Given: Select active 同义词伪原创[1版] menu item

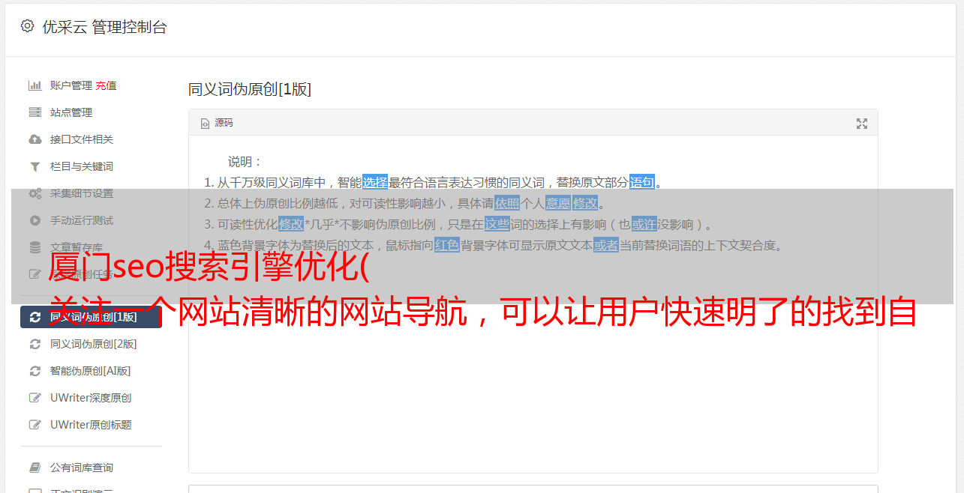Looking at the screenshot, I should pyautogui.click(x=91, y=317).
